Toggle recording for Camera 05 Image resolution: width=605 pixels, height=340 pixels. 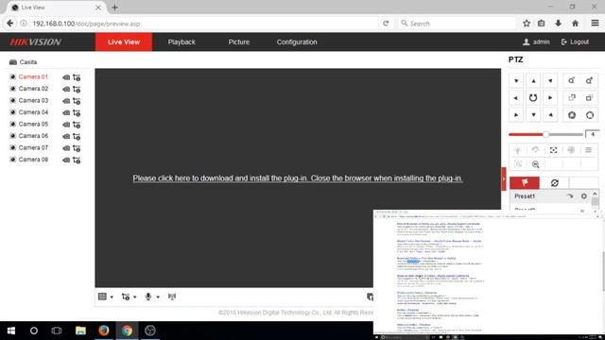[x=66, y=125]
